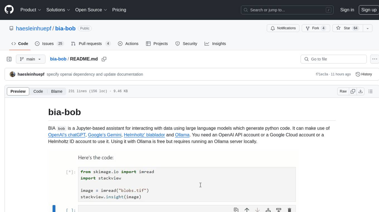
Task: Click the fork count badge 4
Action: pos(324,28)
